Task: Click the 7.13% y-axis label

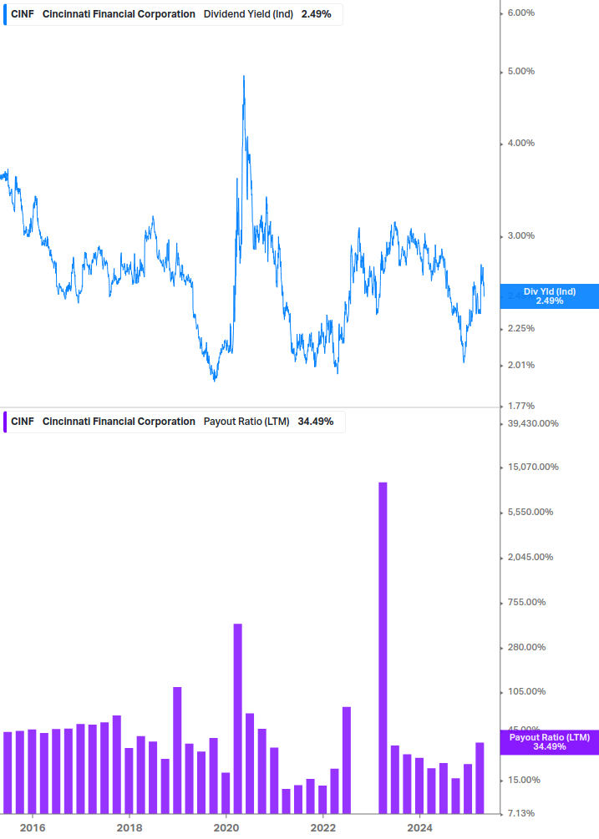Action: (x=520, y=813)
